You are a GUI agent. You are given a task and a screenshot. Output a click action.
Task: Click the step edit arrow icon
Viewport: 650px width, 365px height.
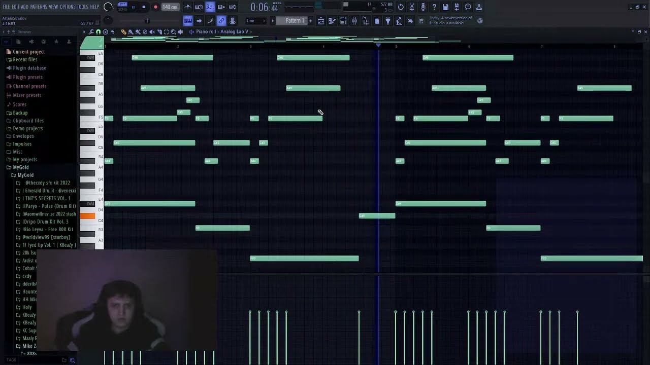199,21
